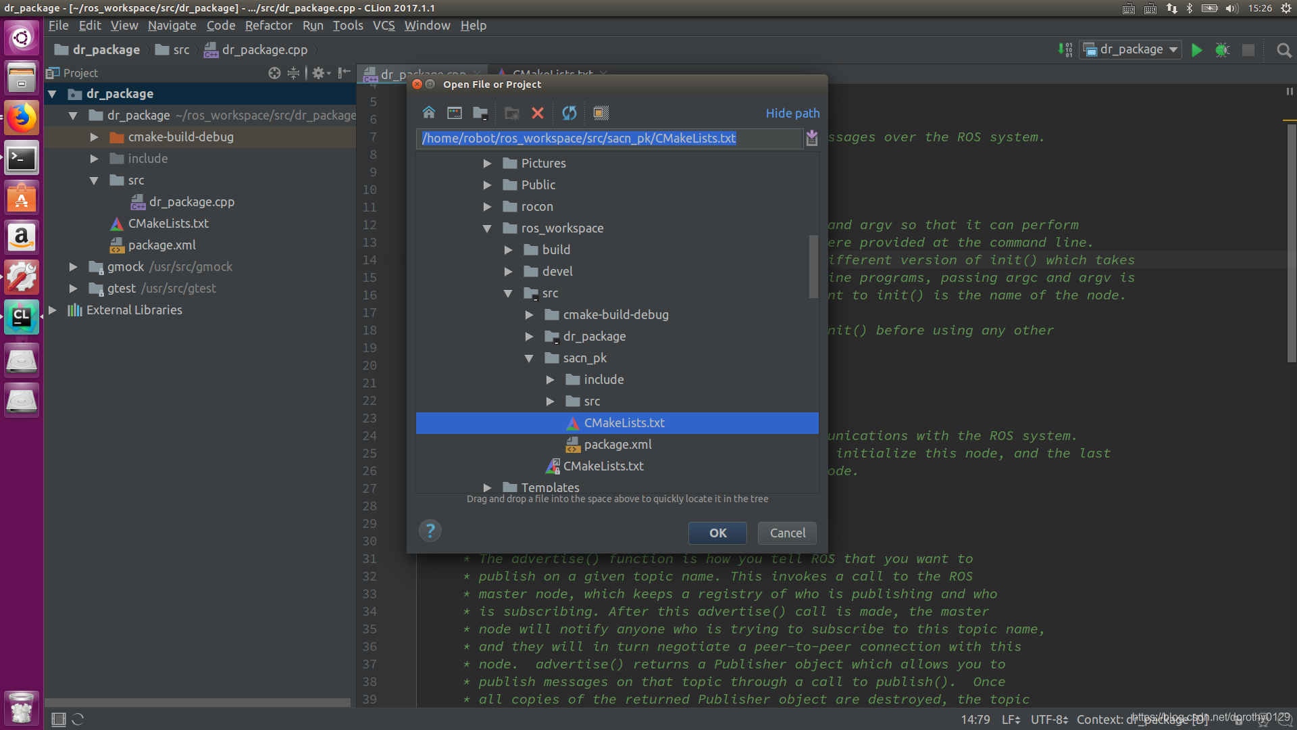Toggle show hidden files and directories icon
Image resolution: width=1297 pixels, height=730 pixels.
click(x=601, y=113)
